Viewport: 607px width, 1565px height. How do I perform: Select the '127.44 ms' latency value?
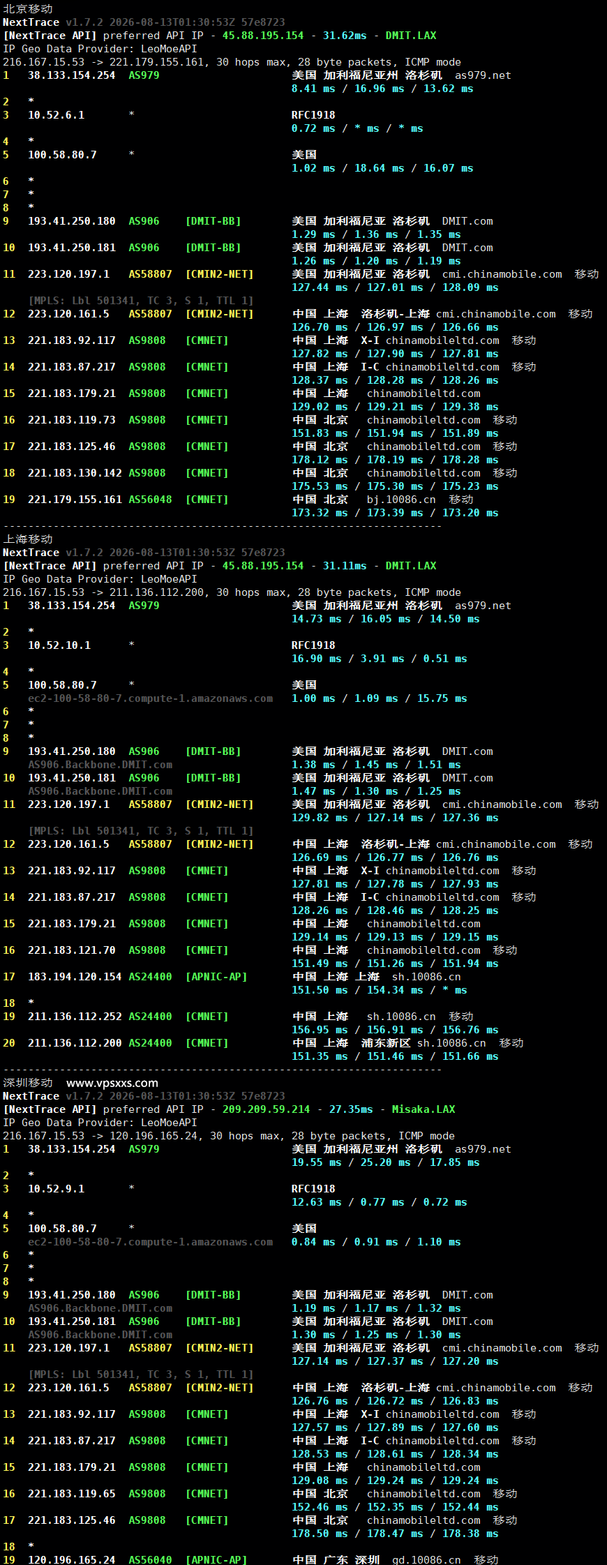tap(320, 287)
